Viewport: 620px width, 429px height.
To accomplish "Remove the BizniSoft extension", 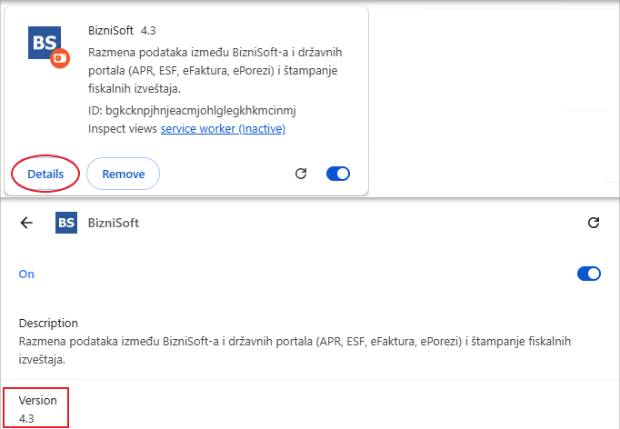I will pos(124,174).
